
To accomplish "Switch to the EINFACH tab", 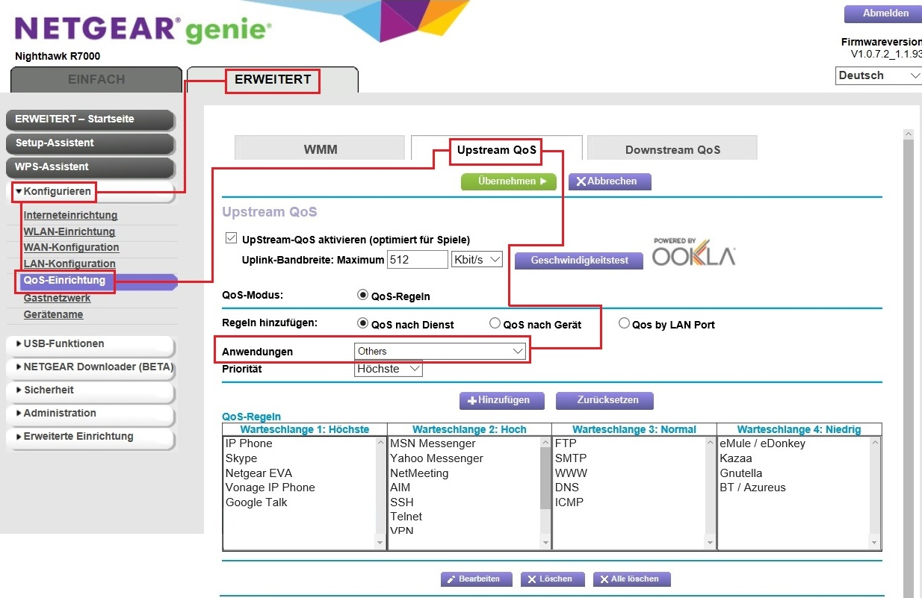I will click(96, 80).
